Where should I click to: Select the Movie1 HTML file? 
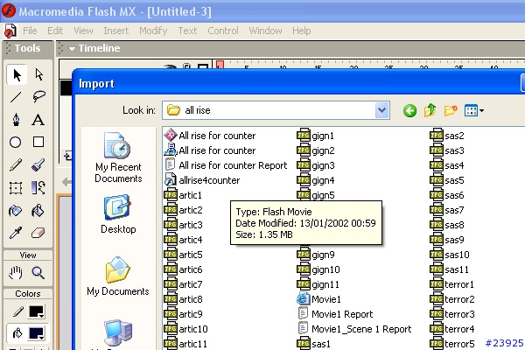(318, 299)
